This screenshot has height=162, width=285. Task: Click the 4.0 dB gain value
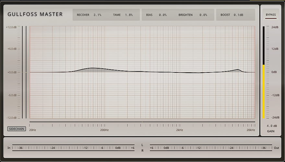(x=272, y=126)
